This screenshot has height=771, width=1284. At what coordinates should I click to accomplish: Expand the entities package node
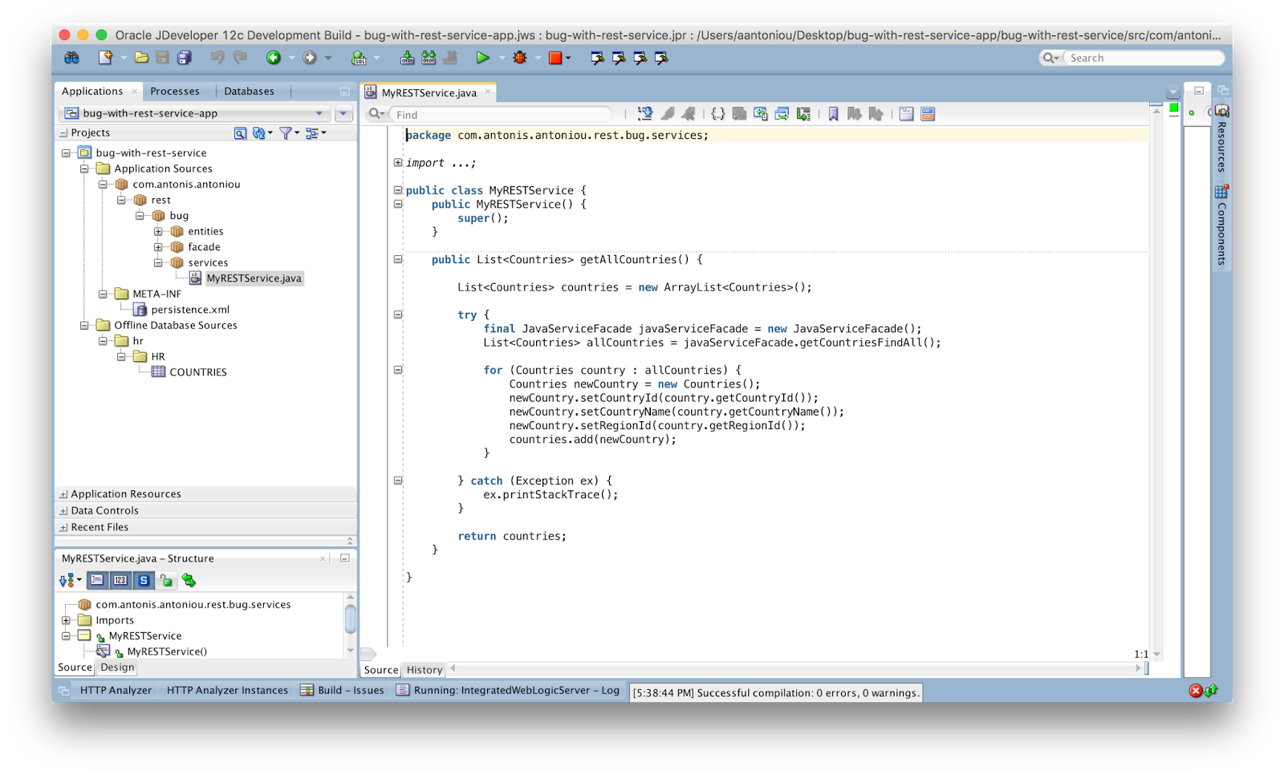[158, 231]
